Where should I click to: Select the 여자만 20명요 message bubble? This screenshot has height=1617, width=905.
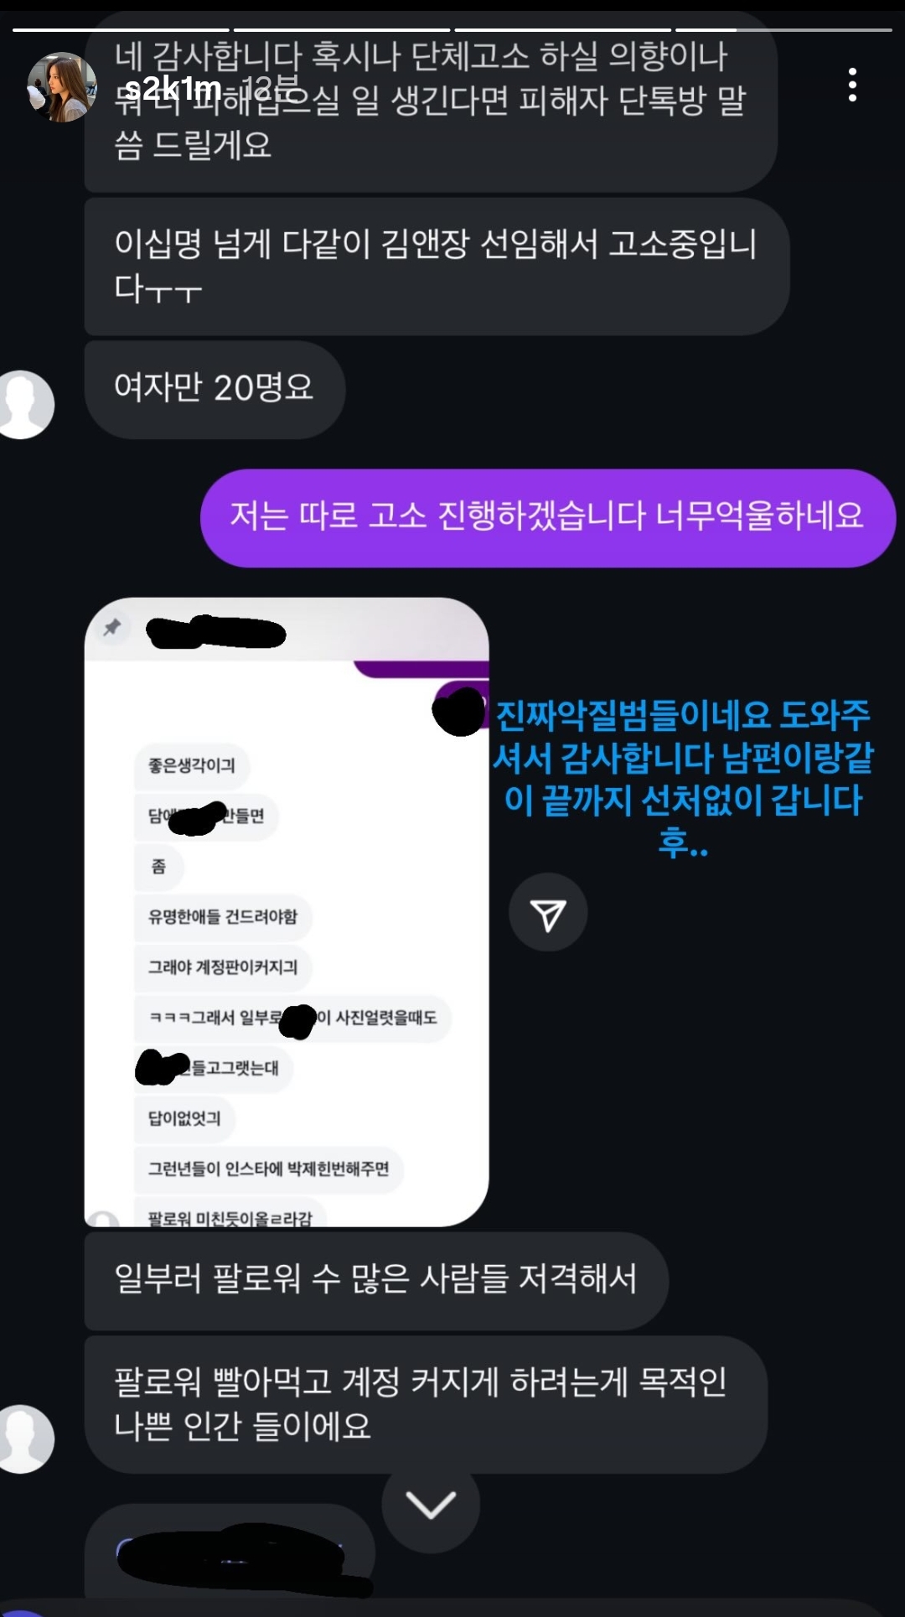point(215,390)
